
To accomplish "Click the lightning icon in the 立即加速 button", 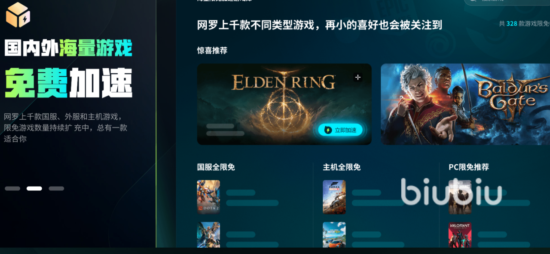I will pyautogui.click(x=328, y=130).
